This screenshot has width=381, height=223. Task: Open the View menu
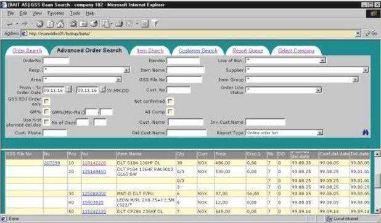point(37,14)
